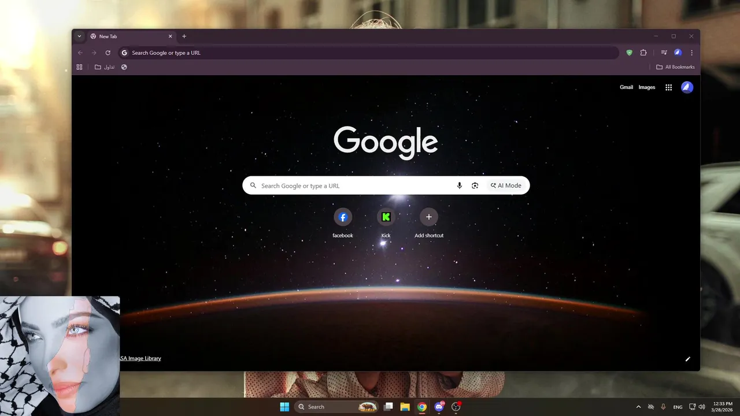Viewport: 740px width, 416px height.
Task: Search by image with Google Lens
Action: [x=475, y=185]
